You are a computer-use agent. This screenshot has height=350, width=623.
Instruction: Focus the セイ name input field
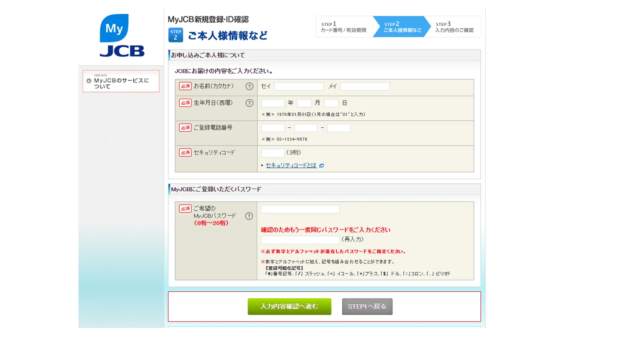(299, 87)
